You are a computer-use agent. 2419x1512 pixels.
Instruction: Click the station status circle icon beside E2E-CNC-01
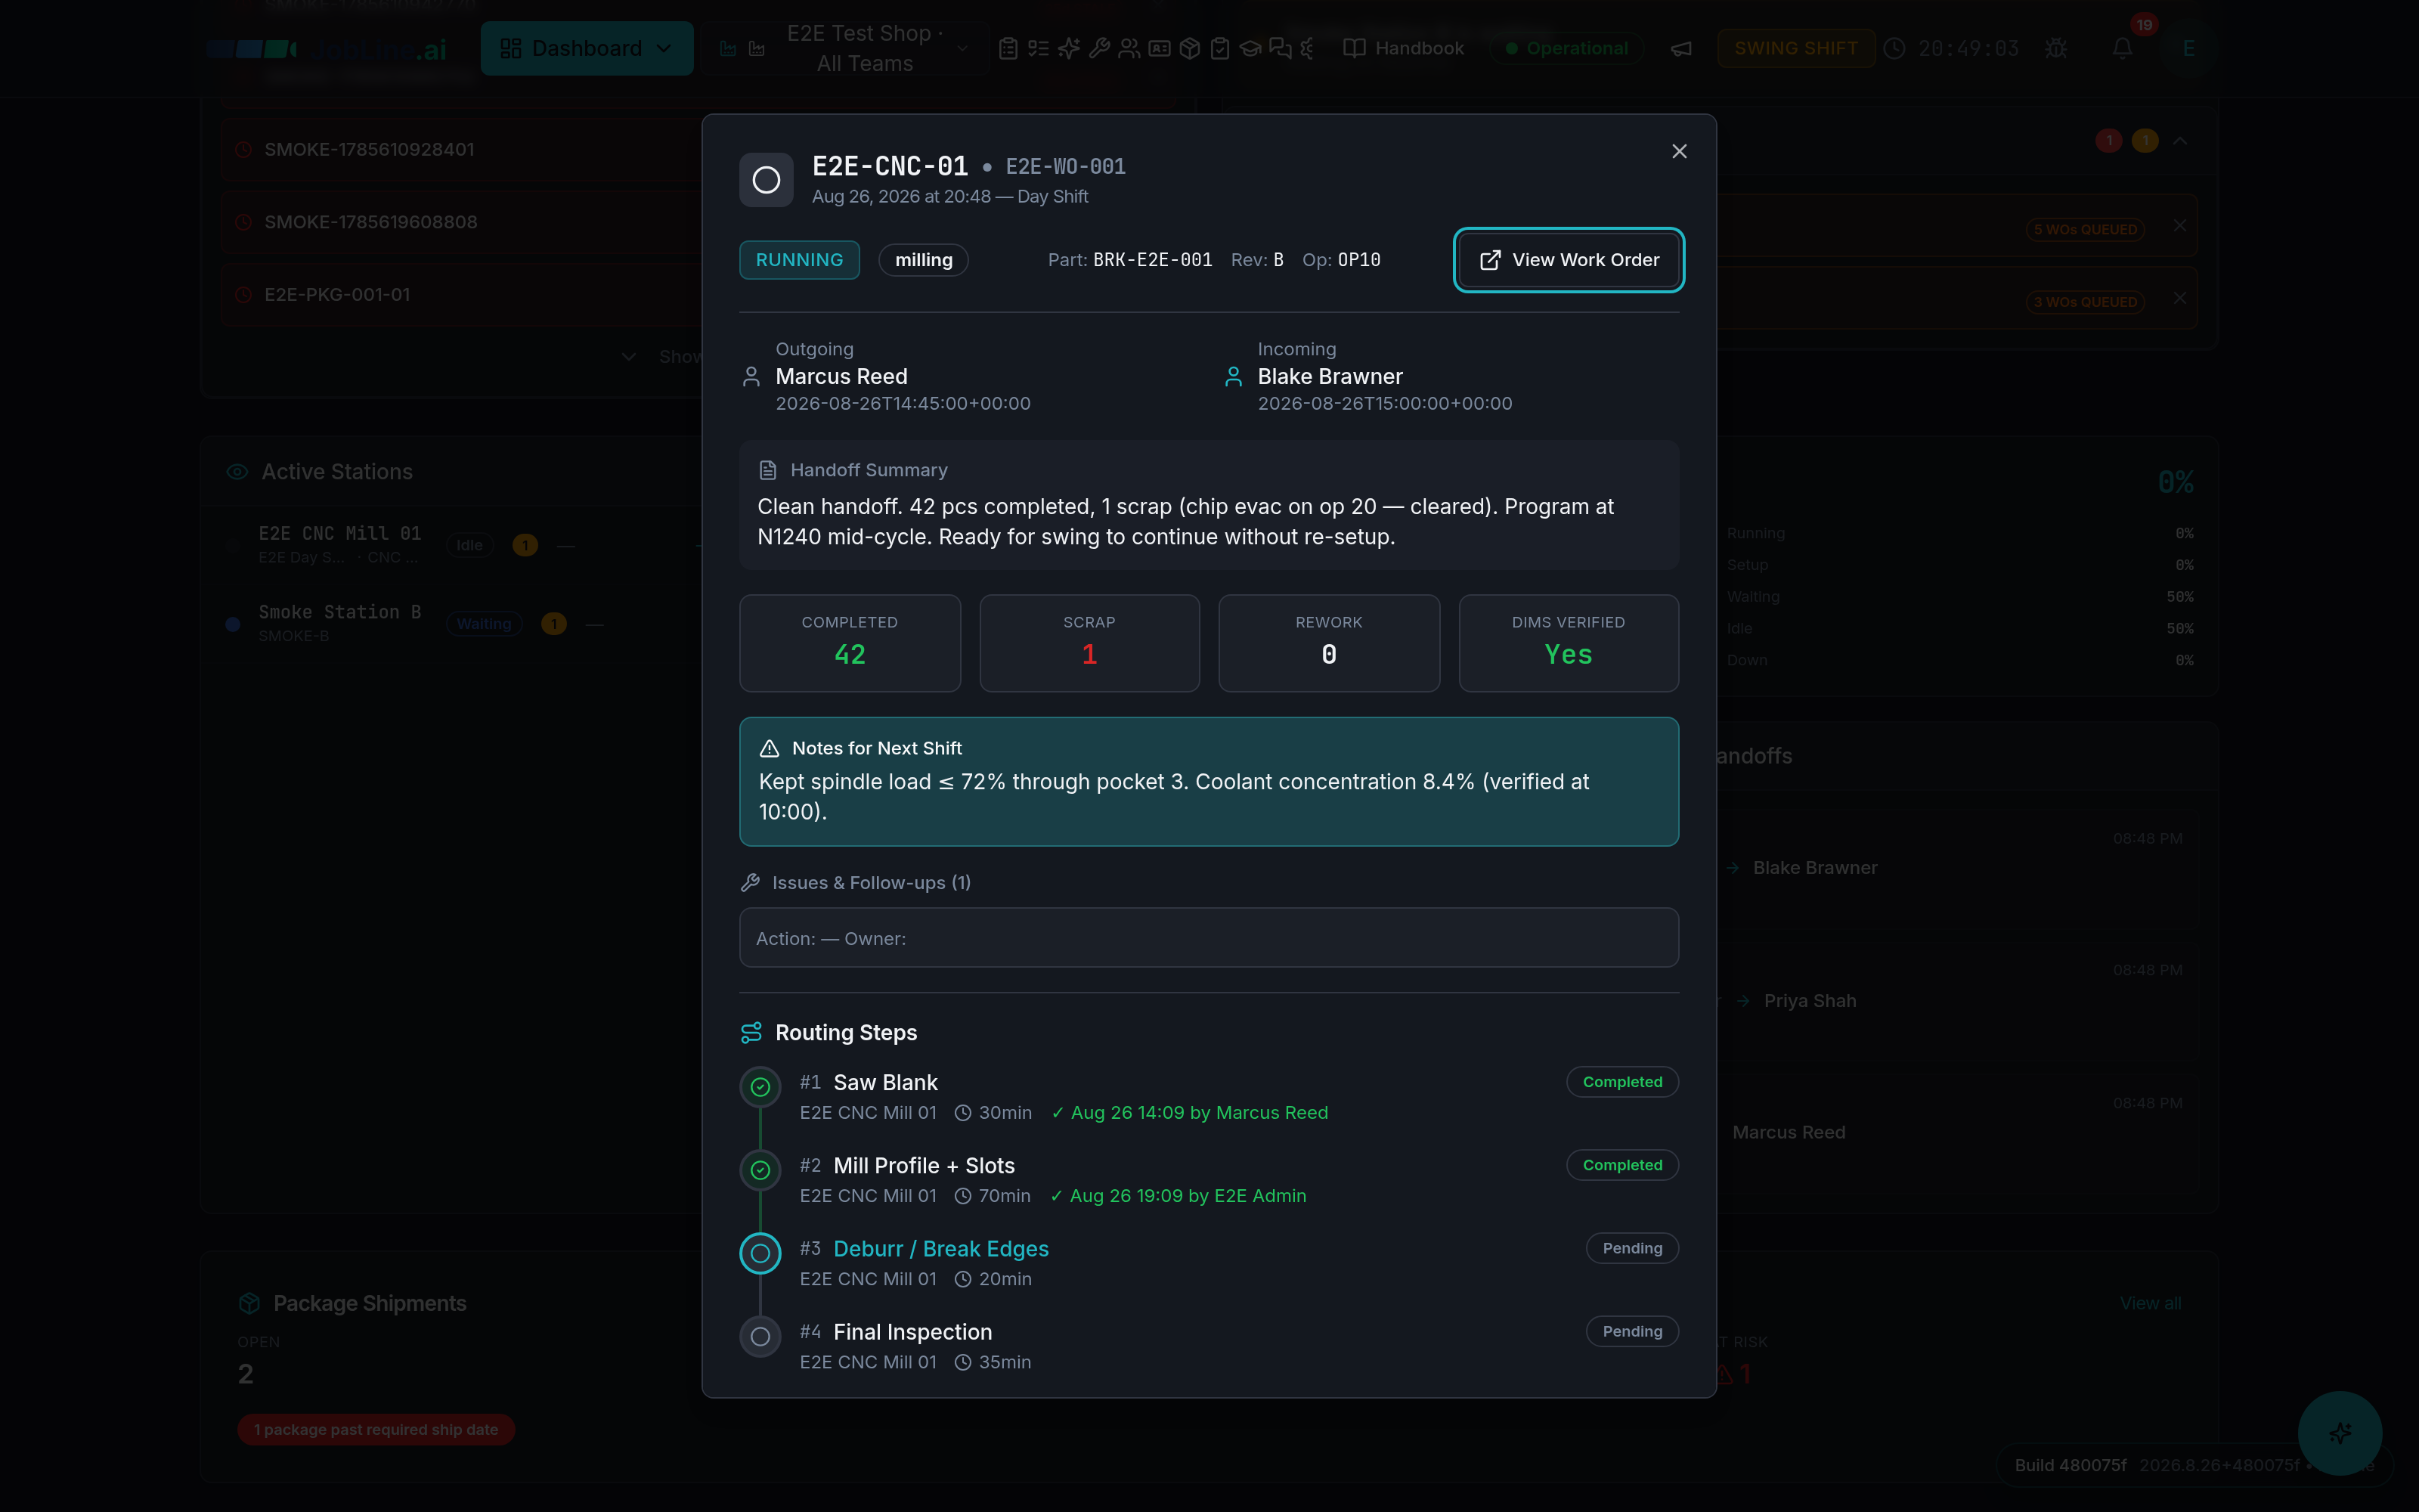(x=767, y=180)
